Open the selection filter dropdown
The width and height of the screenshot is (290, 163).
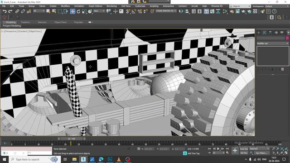39,11
